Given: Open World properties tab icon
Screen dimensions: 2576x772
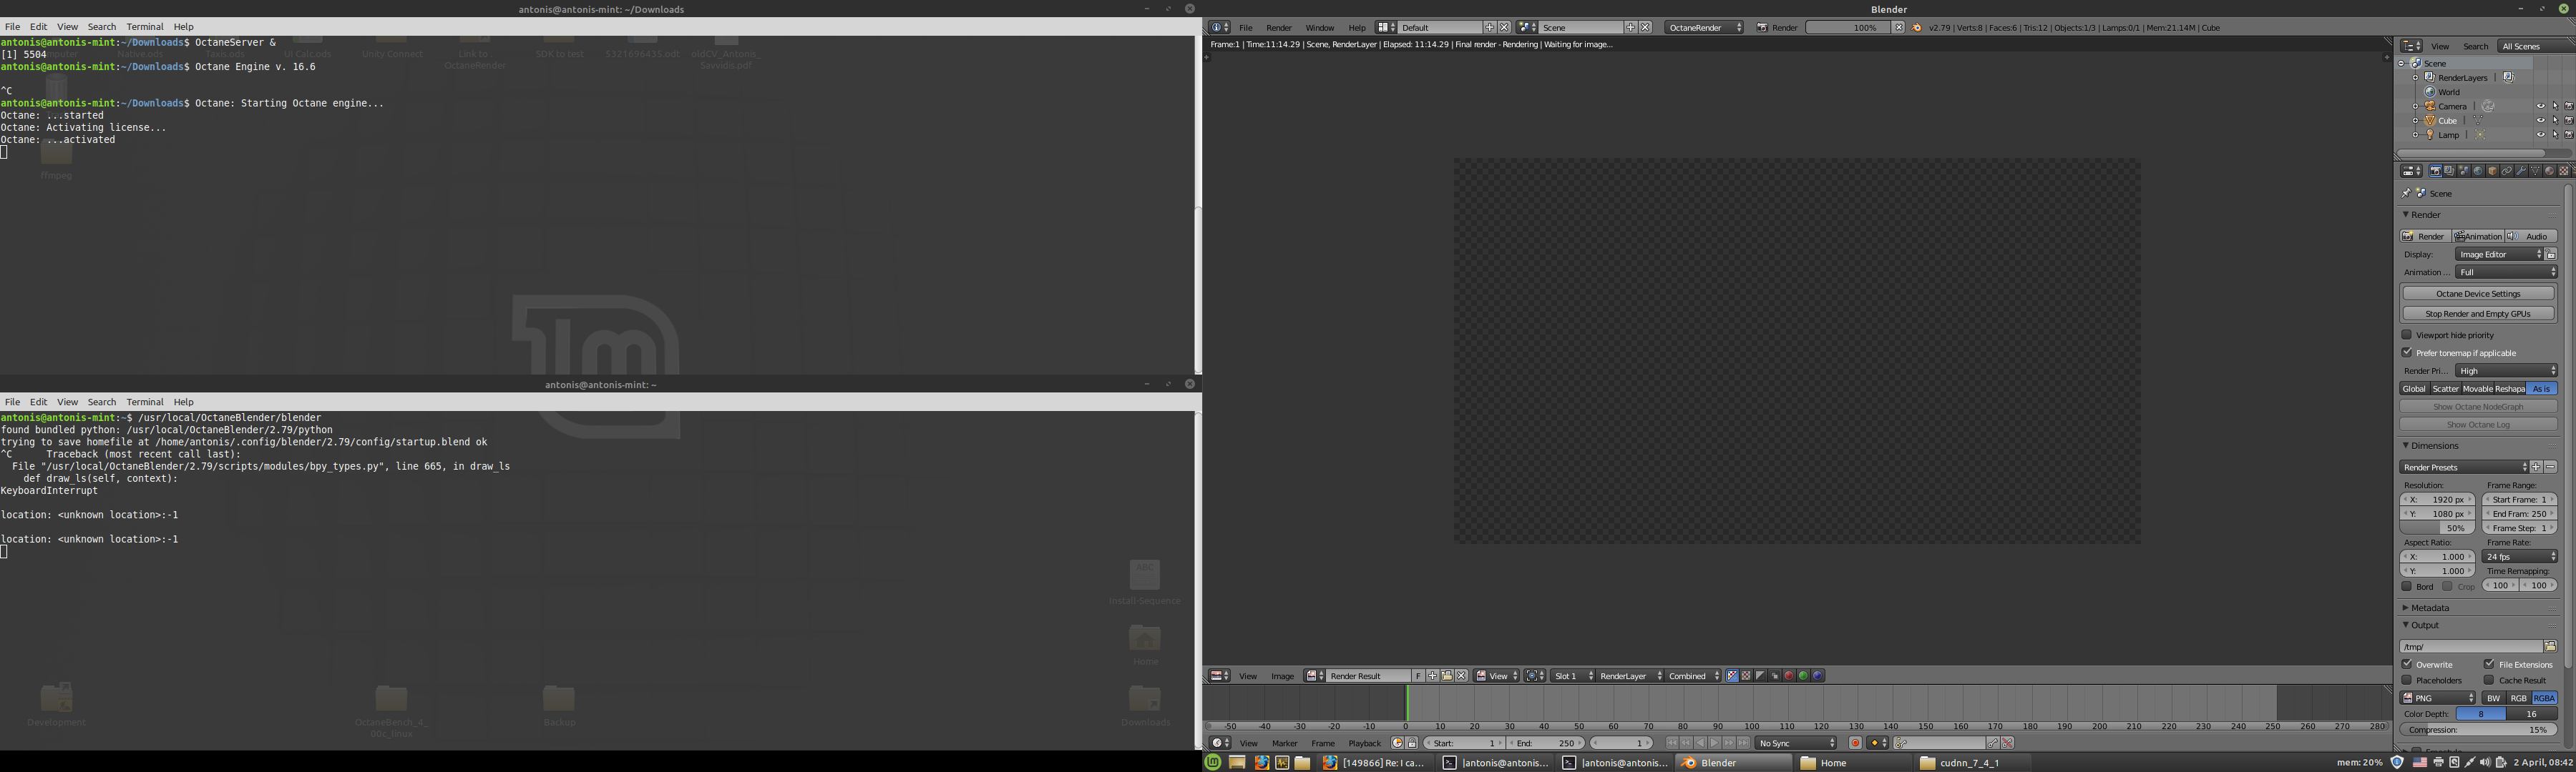Looking at the screenshot, I should (2478, 171).
